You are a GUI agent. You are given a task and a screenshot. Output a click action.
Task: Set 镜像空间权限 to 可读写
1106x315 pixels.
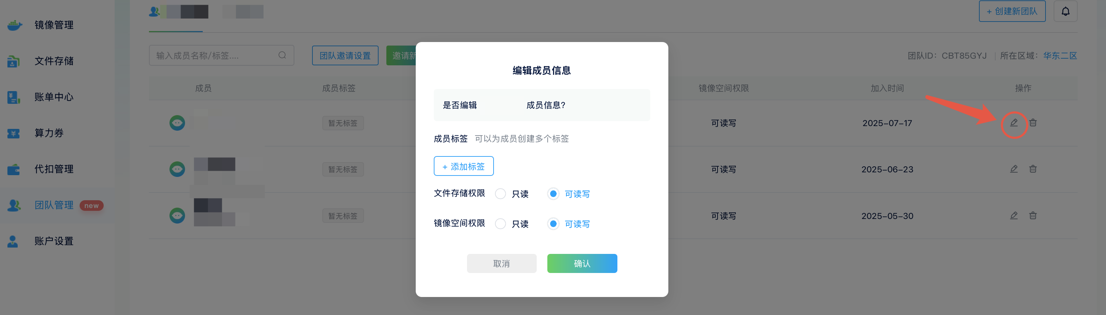553,224
